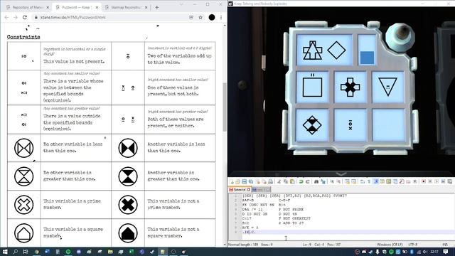Open a new Chrome tab

pyautogui.click(x=157, y=7)
